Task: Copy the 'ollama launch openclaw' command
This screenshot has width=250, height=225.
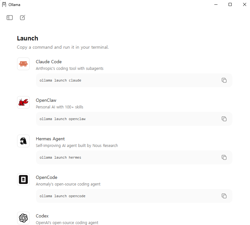Action: click(224, 119)
